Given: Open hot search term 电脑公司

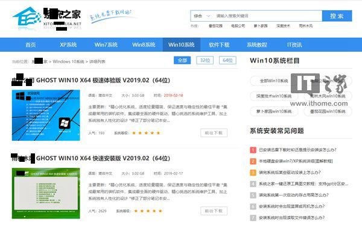Looking at the screenshot, I should [x=238, y=26].
